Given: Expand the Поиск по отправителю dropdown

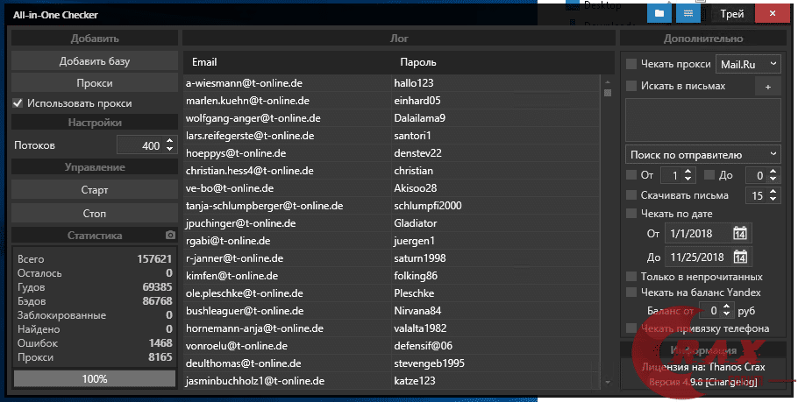Looking at the screenshot, I should (702, 154).
